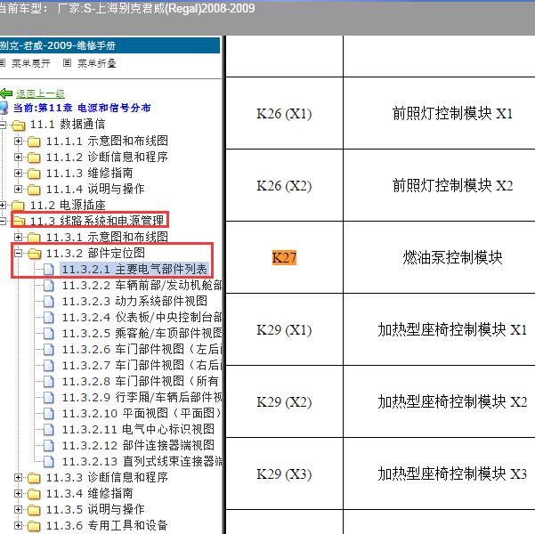Click folder icon of 11.3.2 部件定位图

tap(34, 254)
